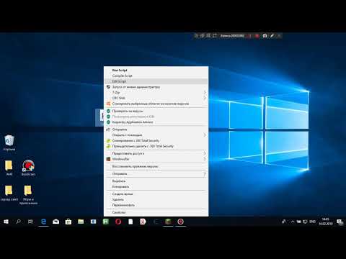The image size is (346, 259).
Task: Select the highlighted Edit Script entry
Action: pos(156,81)
